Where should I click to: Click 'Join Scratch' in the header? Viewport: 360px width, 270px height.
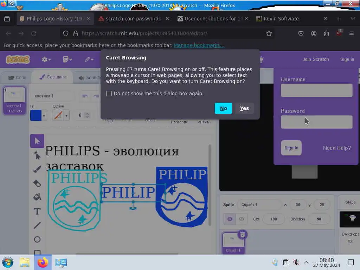coord(315,59)
